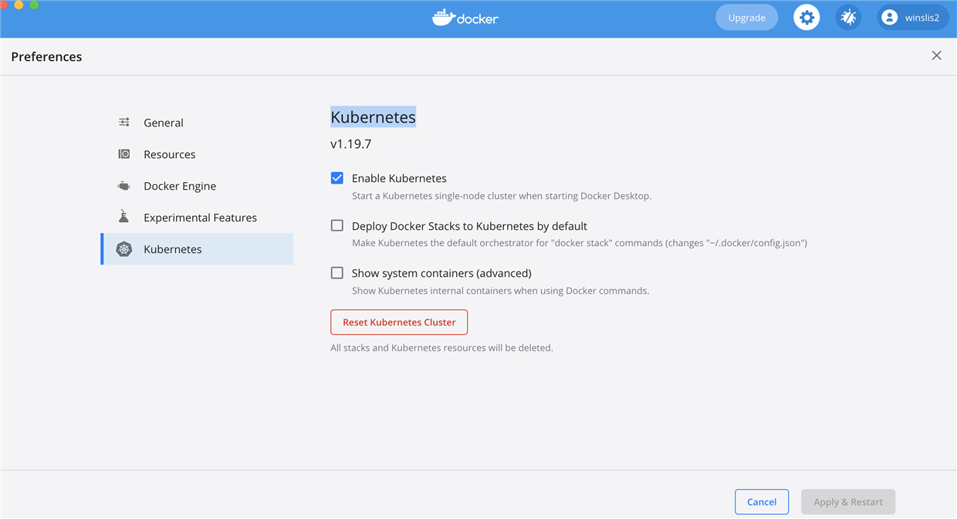Viewport: 957px width, 519px height.
Task: Click the Experimental Features flask icon
Action: click(x=123, y=217)
